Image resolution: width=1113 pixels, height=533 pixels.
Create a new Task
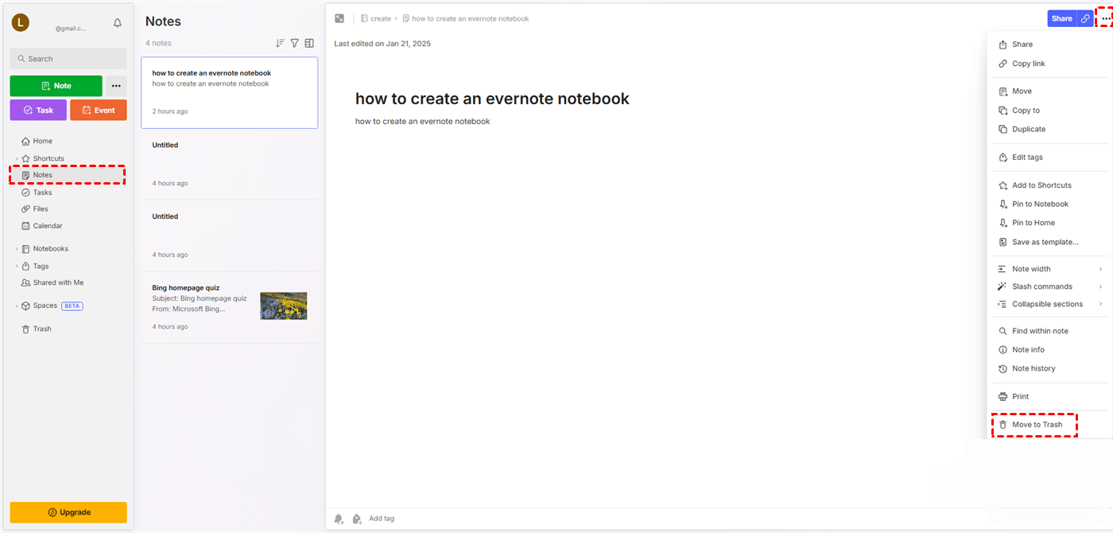[38, 111]
